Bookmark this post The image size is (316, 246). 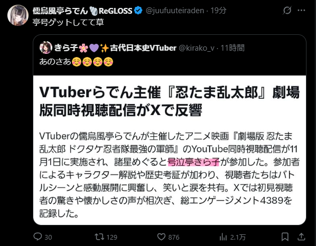tap(285, 236)
